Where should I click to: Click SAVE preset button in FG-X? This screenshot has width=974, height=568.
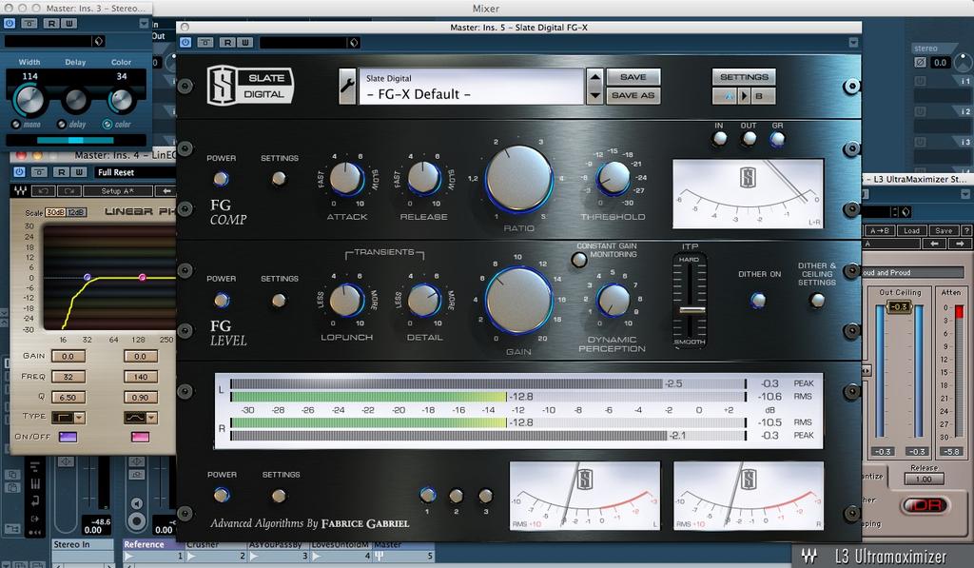point(633,77)
